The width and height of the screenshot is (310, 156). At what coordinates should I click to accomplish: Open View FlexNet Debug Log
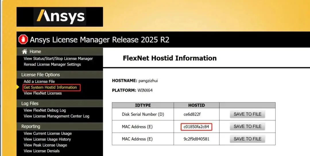(x=45, y=110)
